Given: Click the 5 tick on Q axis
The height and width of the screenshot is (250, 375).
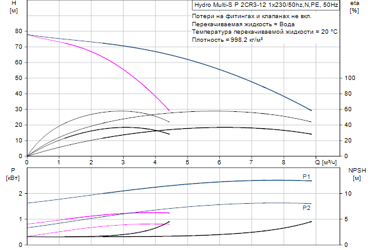Looking at the screenshot, I should [187, 162].
